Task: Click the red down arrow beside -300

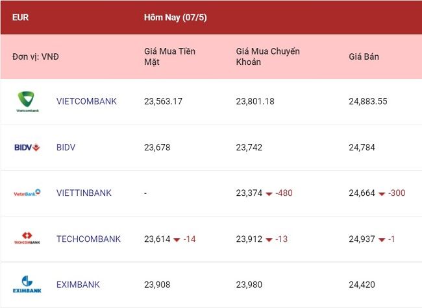Action: tap(382, 194)
